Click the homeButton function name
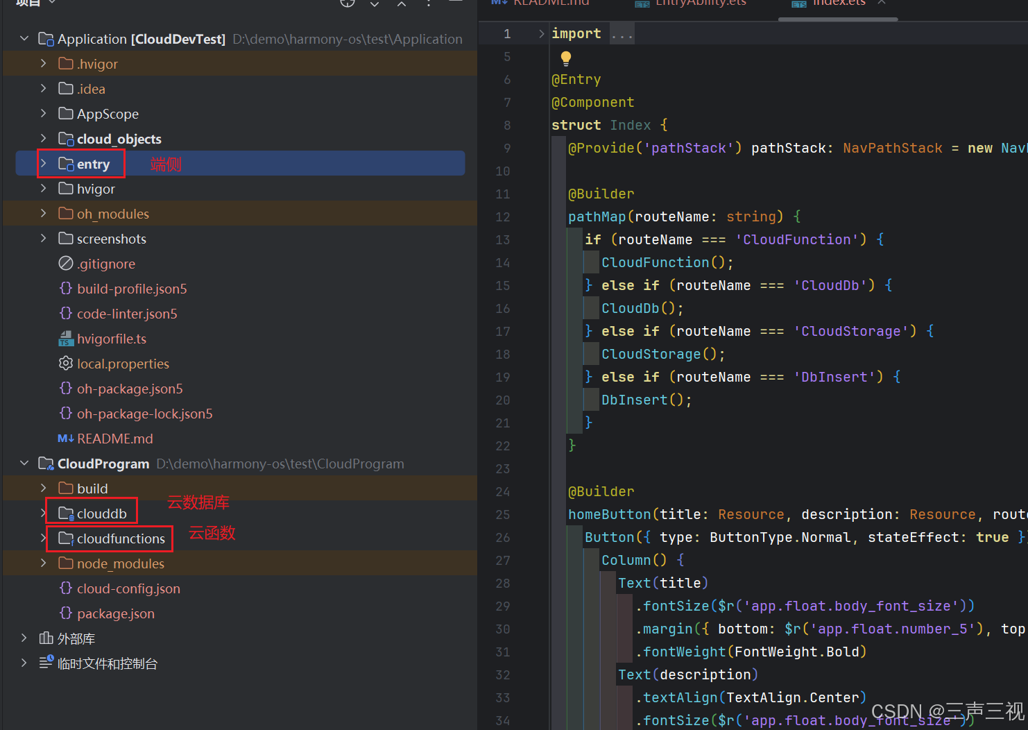 click(x=610, y=514)
